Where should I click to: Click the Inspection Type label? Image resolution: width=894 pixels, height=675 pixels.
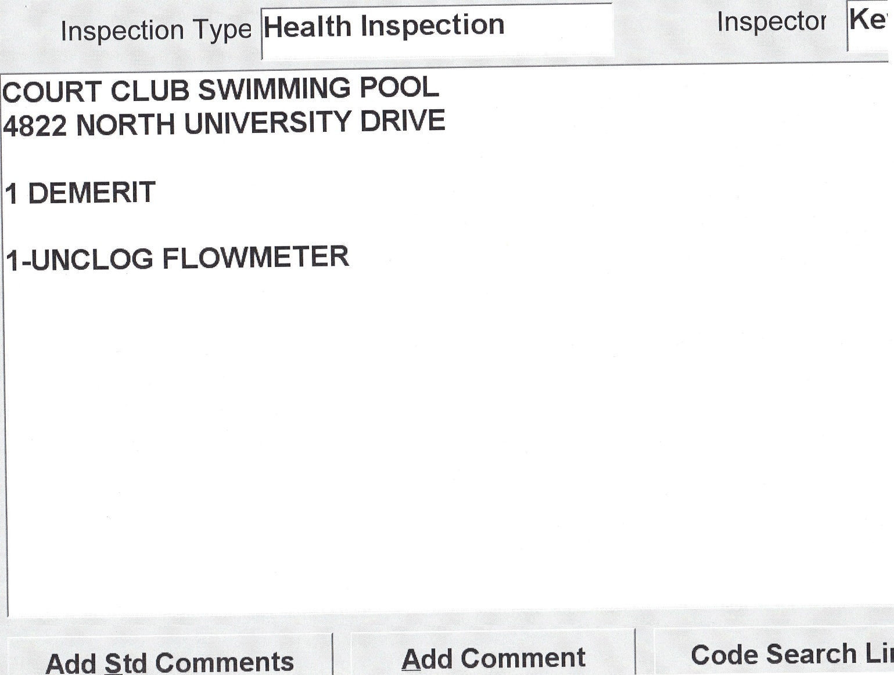tap(156, 30)
